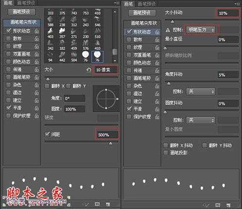
Task: Enable 颜色动态 checkbox in right panel
Action: (x=129, y=63)
